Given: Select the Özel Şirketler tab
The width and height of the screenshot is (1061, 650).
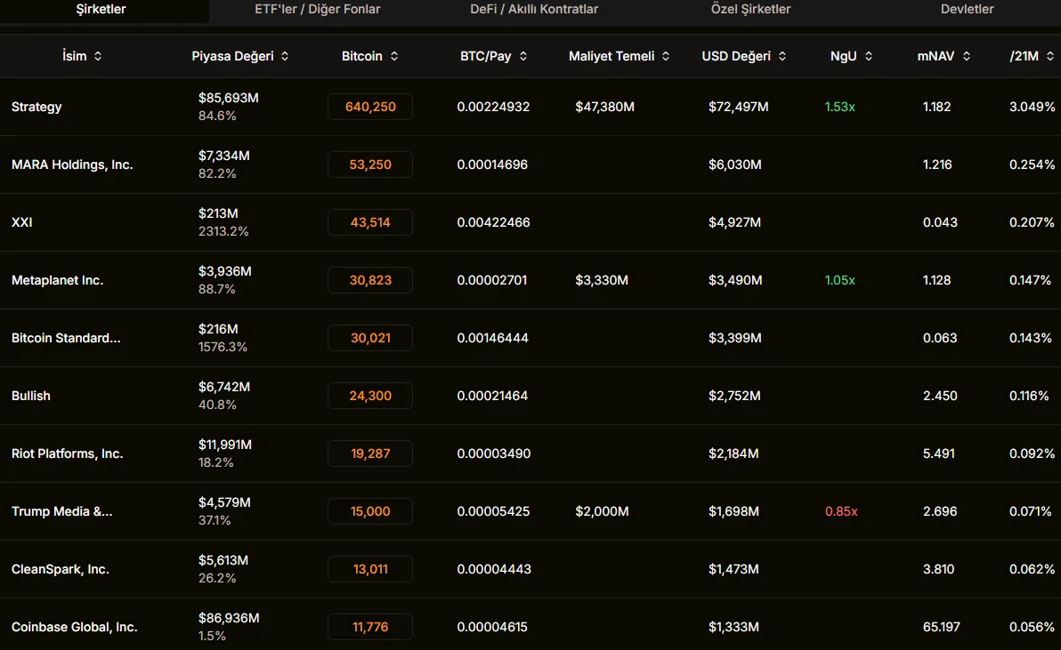Looking at the screenshot, I should (750, 10).
